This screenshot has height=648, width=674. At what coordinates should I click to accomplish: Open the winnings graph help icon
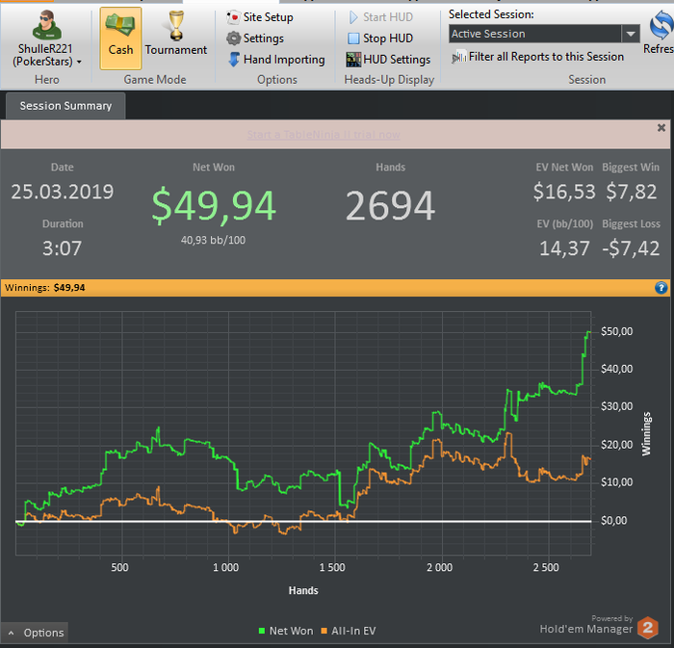click(x=661, y=288)
